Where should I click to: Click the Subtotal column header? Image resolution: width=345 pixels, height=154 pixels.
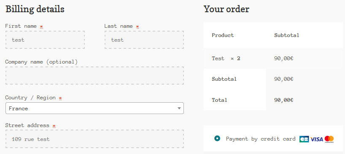tap(287, 35)
